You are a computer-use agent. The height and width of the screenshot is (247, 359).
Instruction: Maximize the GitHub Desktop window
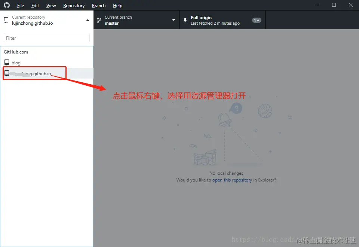(334, 5)
